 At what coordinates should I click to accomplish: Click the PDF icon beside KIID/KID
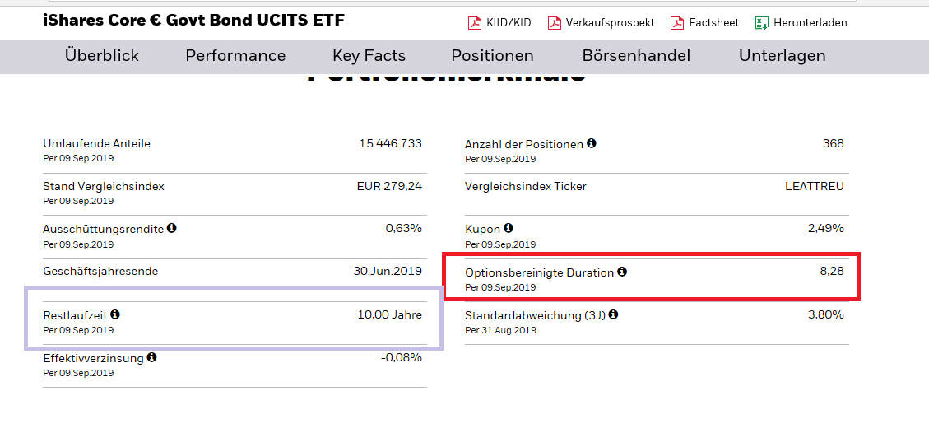(475, 23)
